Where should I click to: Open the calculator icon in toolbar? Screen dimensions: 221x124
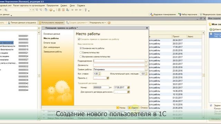tap(59, 10)
